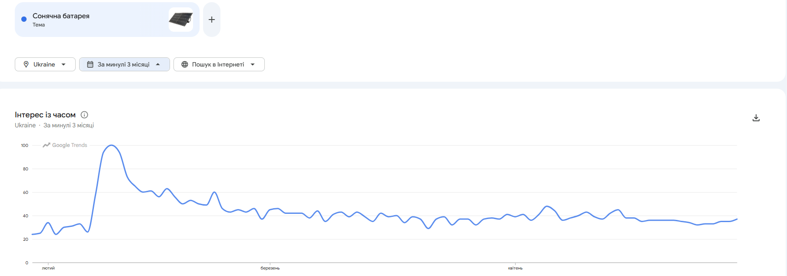Click the blue color dot of the term

24,19
